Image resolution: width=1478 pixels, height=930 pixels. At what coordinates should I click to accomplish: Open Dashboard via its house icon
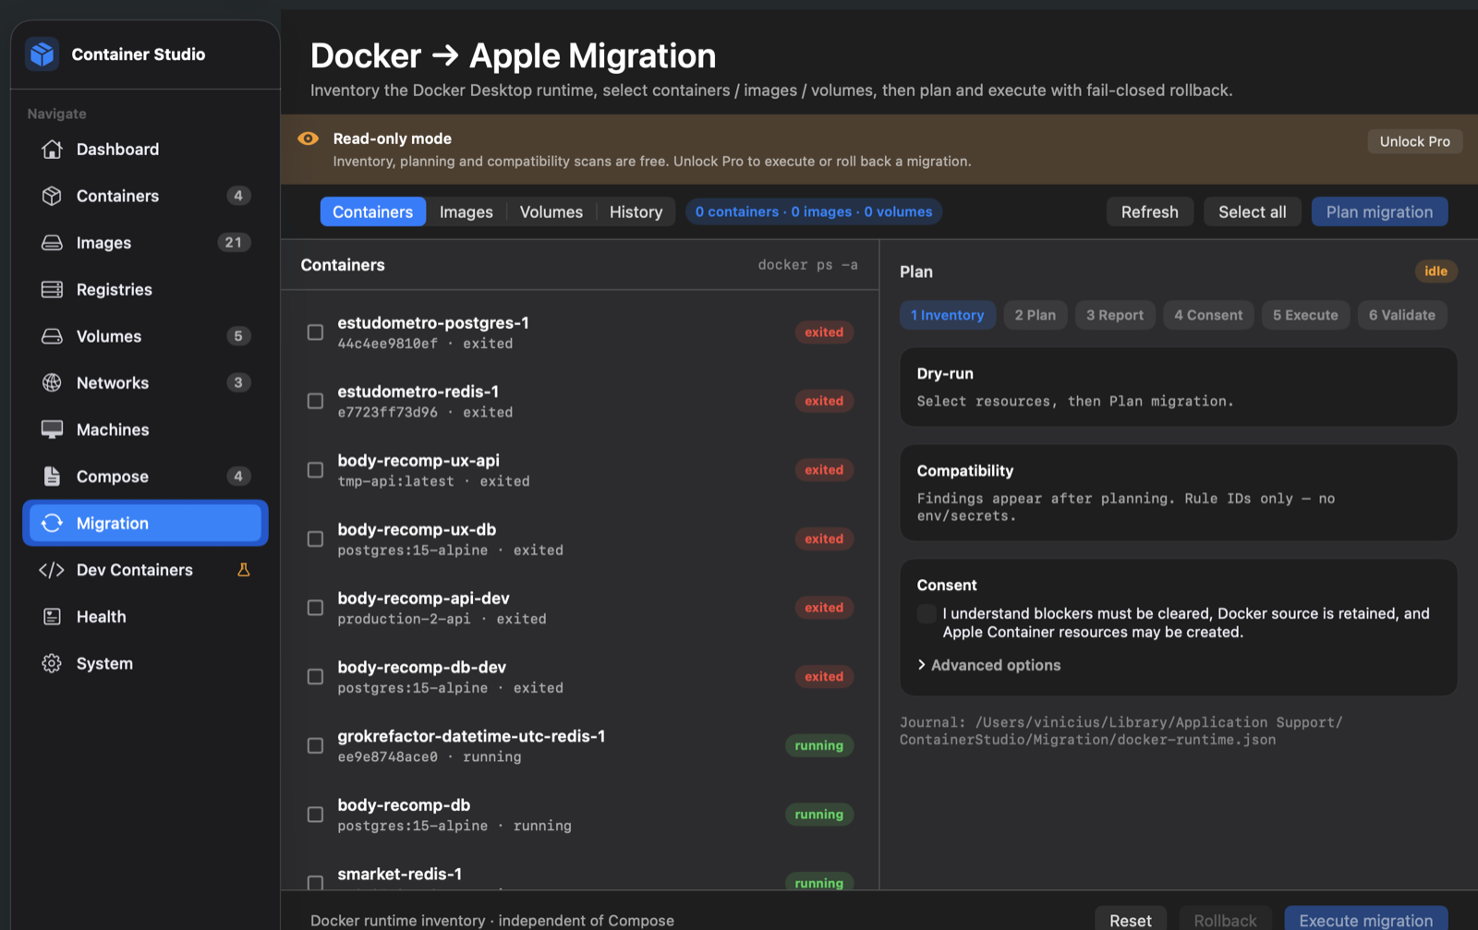52,150
